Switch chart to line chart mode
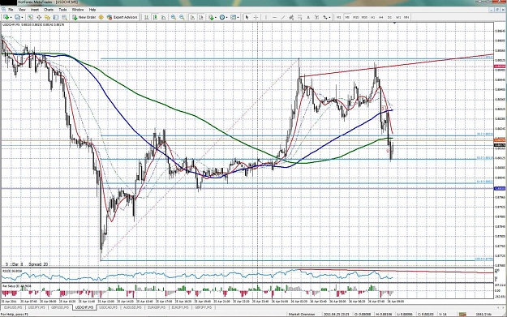Screen dimensions: 507x317 pos(164,17)
